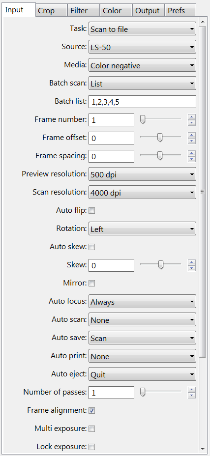Increase Number of passes with up arrow
Screen dimensions: 210x456
[x=192, y=390]
